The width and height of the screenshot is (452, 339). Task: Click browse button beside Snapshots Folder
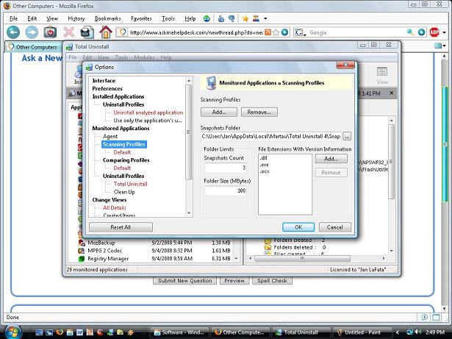347,137
